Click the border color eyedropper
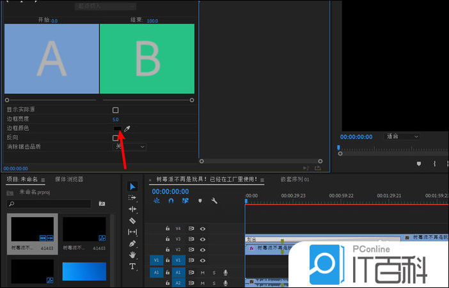Screen dimensions: 449x288 coord(127,128)
